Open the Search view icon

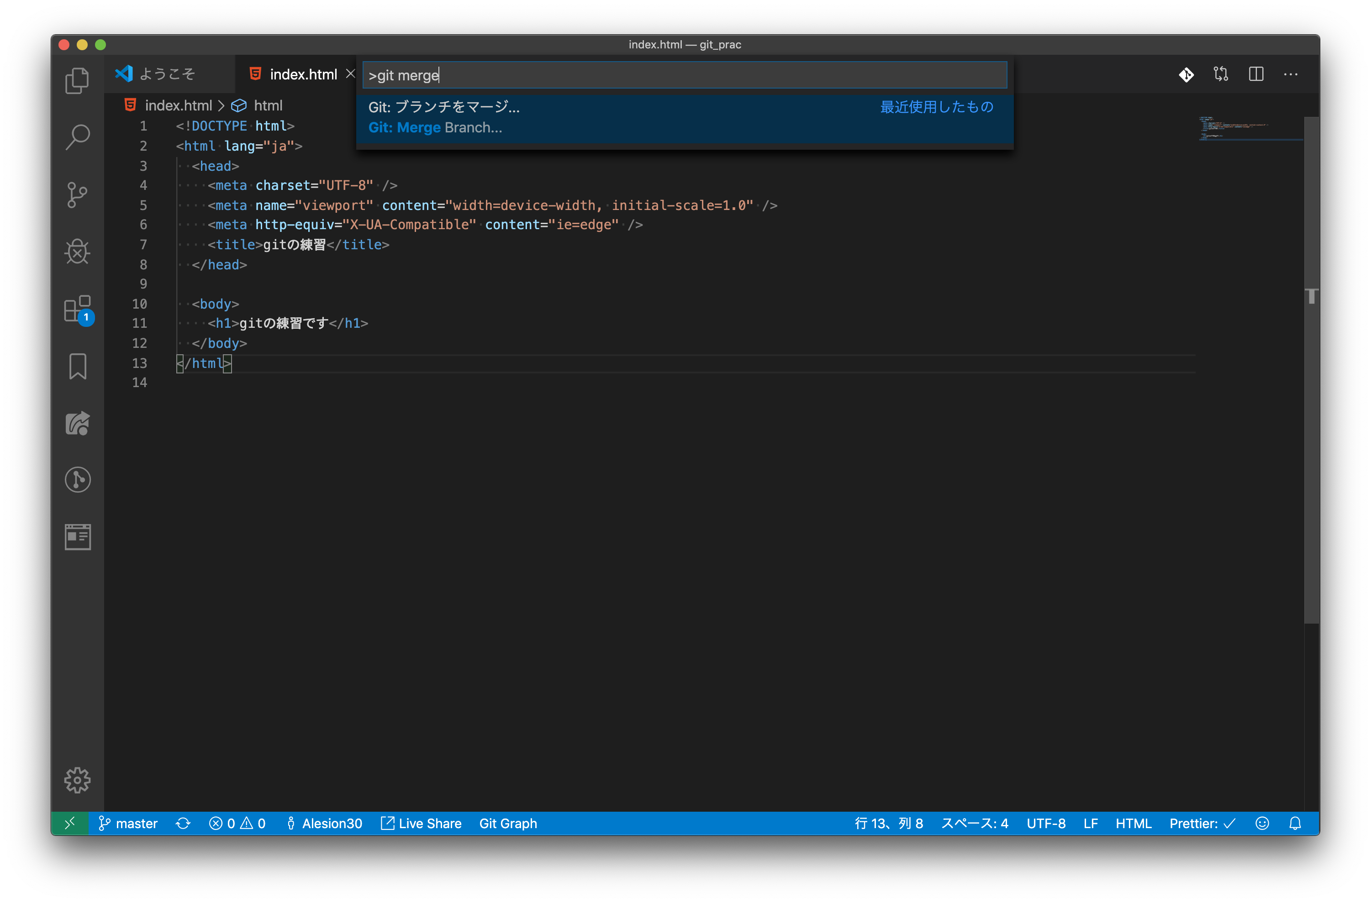tap(77, 137)
